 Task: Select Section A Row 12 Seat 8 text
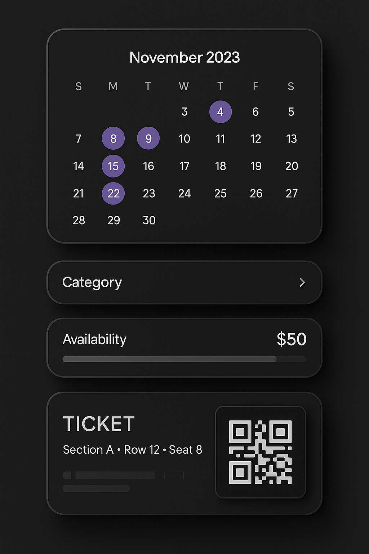coord(132,450)
